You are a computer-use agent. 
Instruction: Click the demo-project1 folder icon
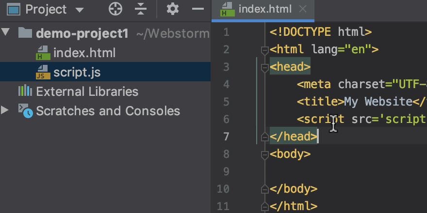point(25,33)
